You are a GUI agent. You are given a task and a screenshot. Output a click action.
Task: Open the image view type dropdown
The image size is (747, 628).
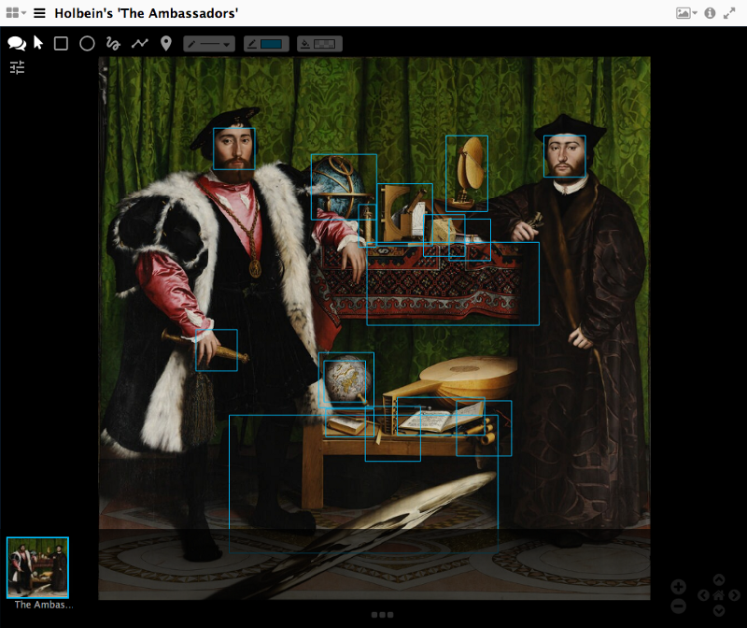(x=686, y=13)
